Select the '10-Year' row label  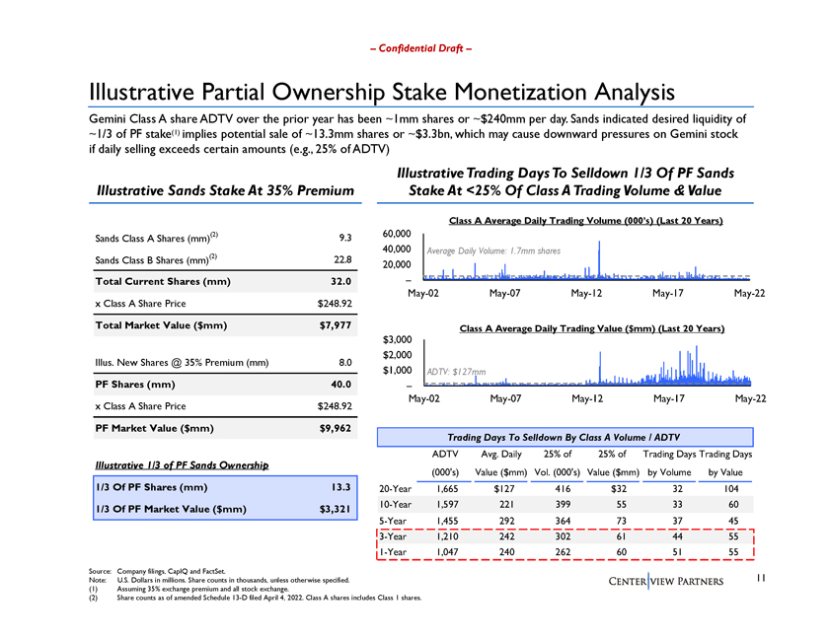point(395,505)
